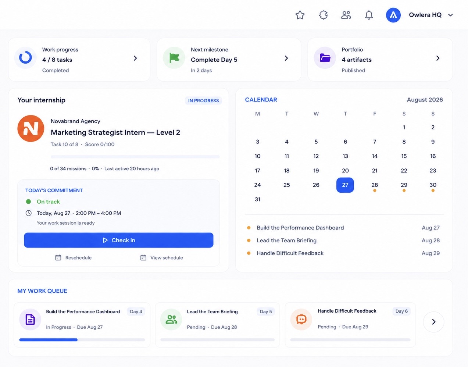
Task: Select August 31 on the calendar
Action: tap(257, 199)
